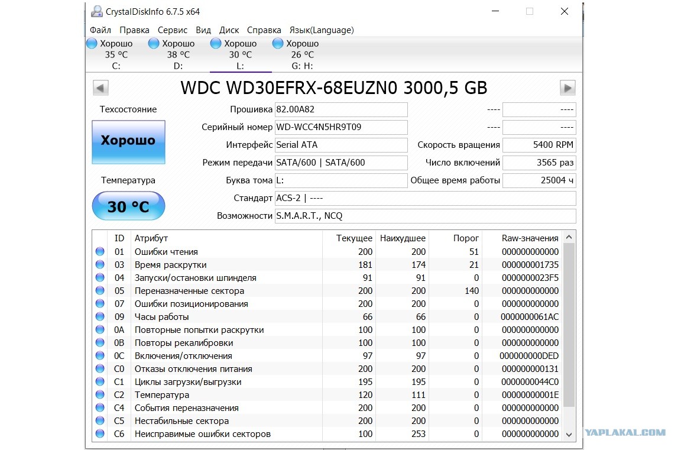Screen dimensions: 681x450
Task: Go to next disk with right arrow
Action: coord(567,88)
